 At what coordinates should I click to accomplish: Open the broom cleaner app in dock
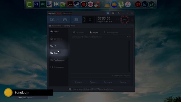coord(107,4)
